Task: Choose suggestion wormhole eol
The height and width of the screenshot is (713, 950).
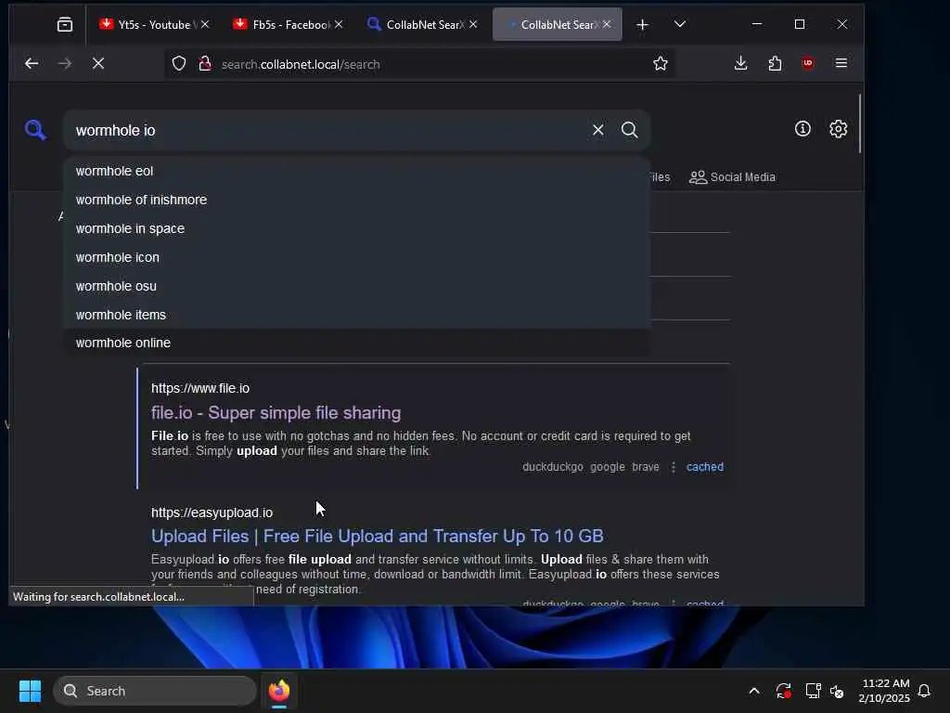Action: tap(357, 171)
